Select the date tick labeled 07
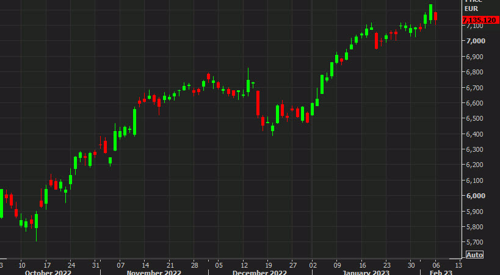500x275 pixels. pos(120,265)
